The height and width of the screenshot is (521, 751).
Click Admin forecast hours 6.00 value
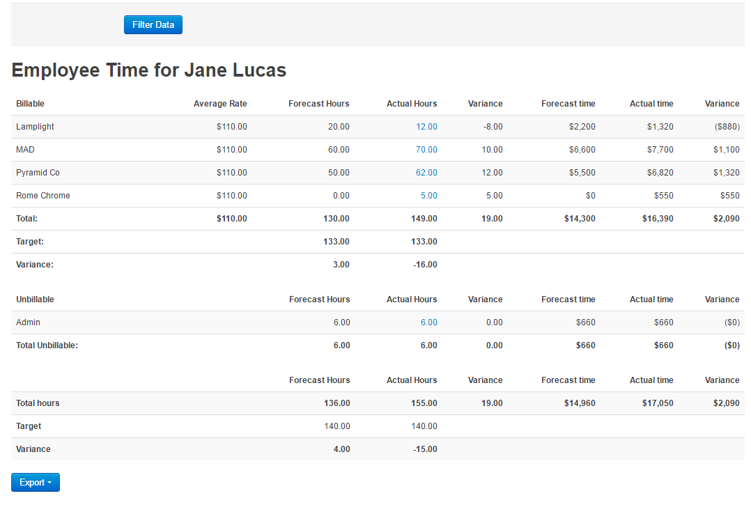(x=341, y=322)
